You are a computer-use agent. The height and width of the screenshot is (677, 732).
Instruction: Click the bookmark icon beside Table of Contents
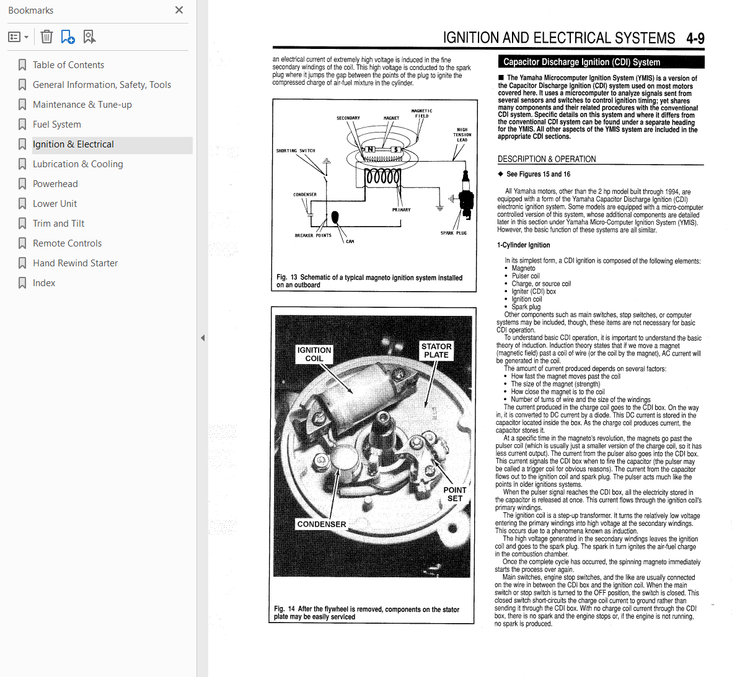point(22,65)
